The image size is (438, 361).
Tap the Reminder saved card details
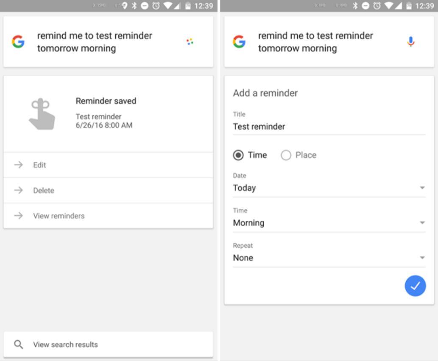[x=106, y=113]
